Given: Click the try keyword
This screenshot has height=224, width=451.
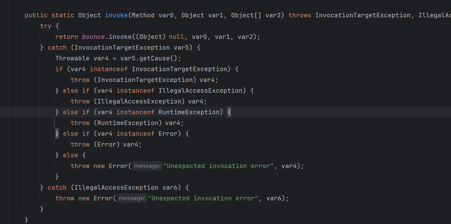Looking at the screenshot, I should (x=46, y=26).
